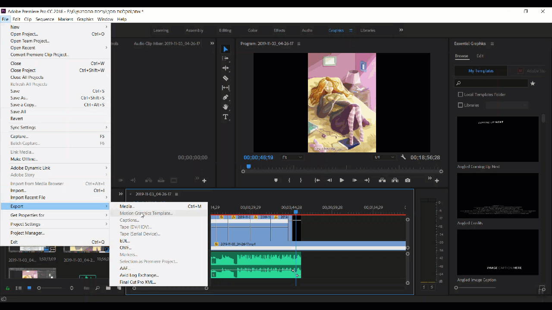Add a marker in Program monitor
Viewport: 552px width, 310px height.
pos(276,180)
